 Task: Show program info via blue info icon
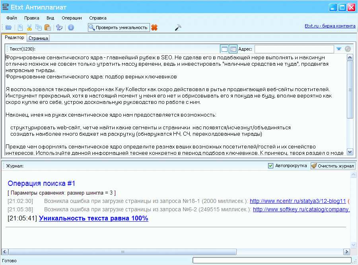(x=71, y=27)
